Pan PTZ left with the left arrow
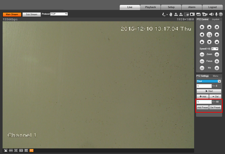225x154 pixels. pyautogui.click(x=202, y=35)
